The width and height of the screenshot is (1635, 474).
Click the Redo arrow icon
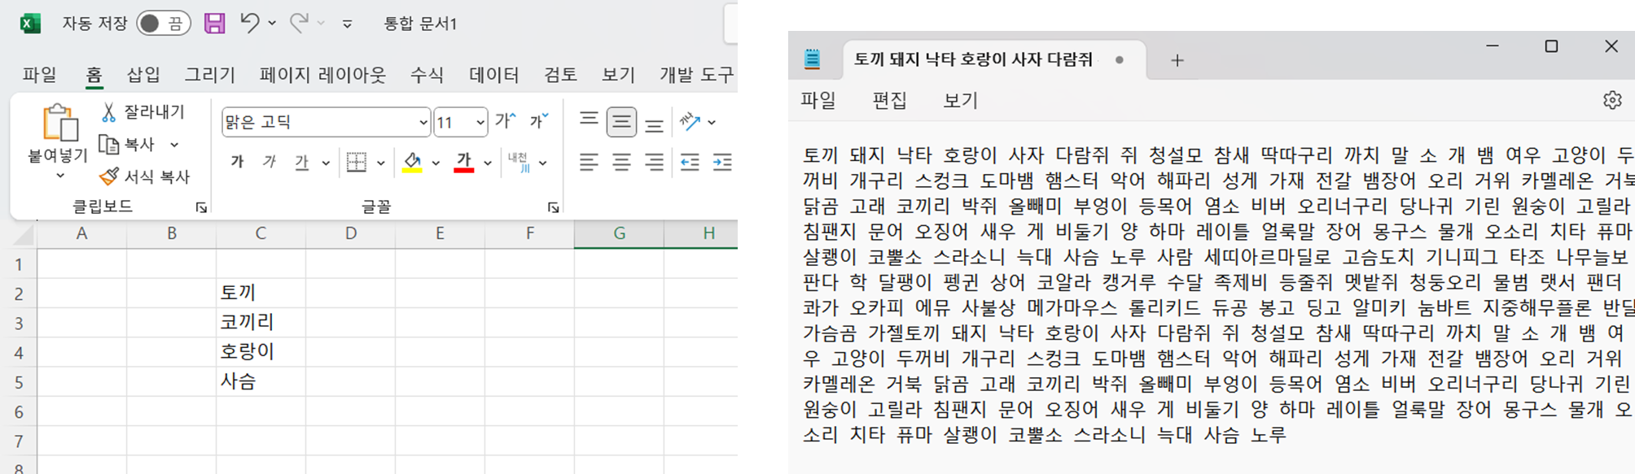[299, 23]
